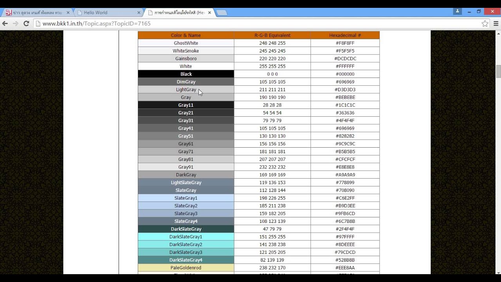Click the address bar with the bkk1.in.th URL

coord(258,23)
